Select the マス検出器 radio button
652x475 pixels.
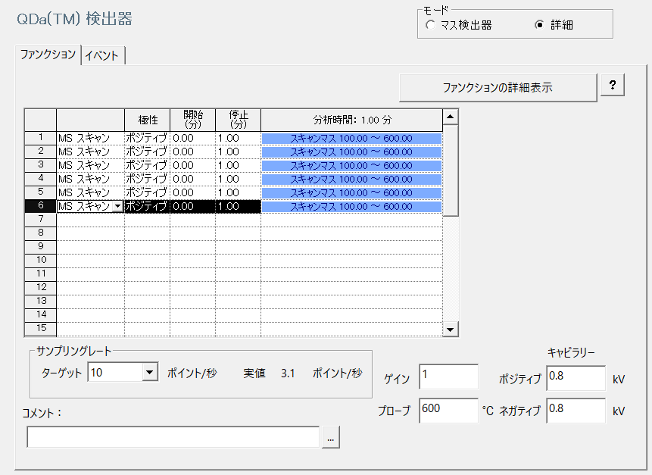(x=432, y=26)
